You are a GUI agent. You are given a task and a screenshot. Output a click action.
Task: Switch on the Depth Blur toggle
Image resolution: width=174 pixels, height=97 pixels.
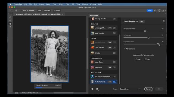pos(114,67)
